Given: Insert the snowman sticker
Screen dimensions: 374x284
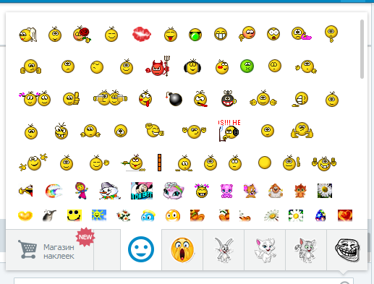Looking at the screenshot, I should tap(110, 191).
